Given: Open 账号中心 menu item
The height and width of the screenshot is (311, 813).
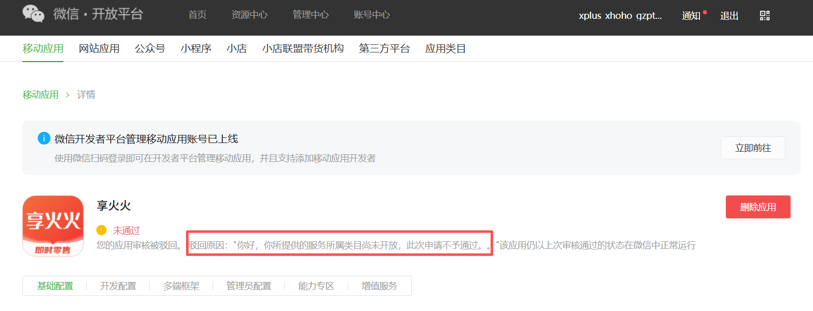Looking at the screenshot, I should (x=372, y=15).
